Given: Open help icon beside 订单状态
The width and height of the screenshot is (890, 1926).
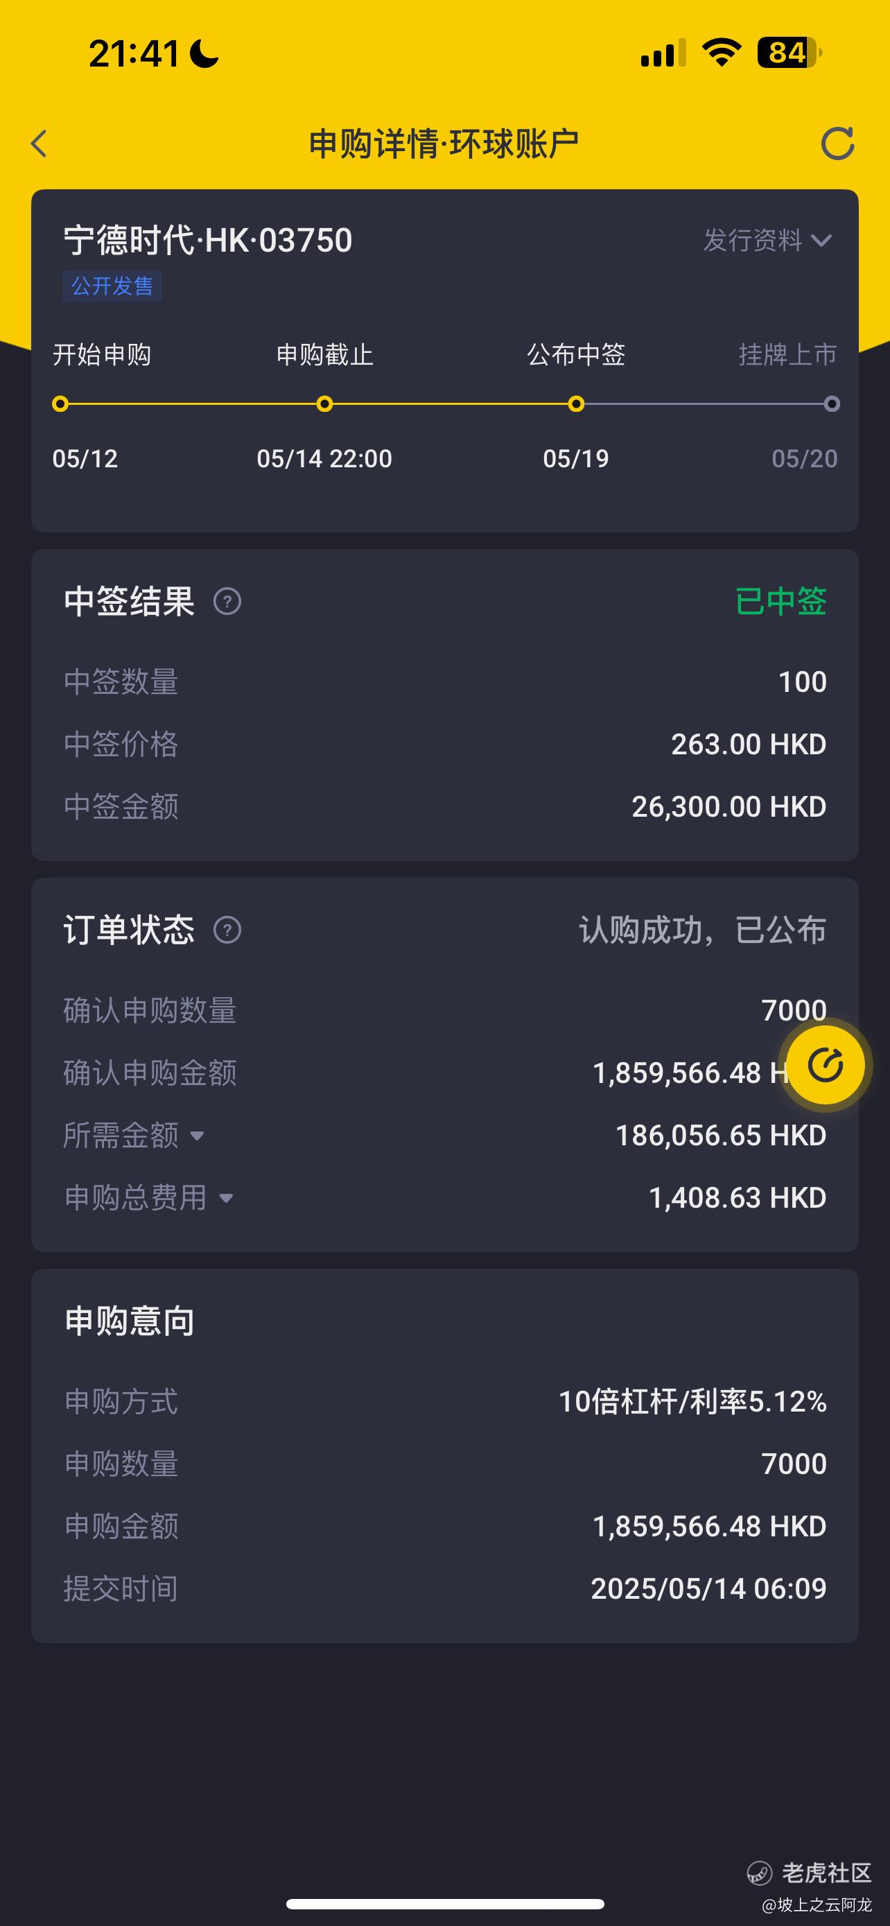Looking at the screenshot, I should click(227, 930).
